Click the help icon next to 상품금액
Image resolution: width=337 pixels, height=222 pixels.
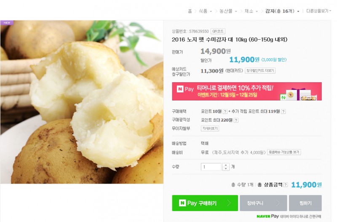286,185
